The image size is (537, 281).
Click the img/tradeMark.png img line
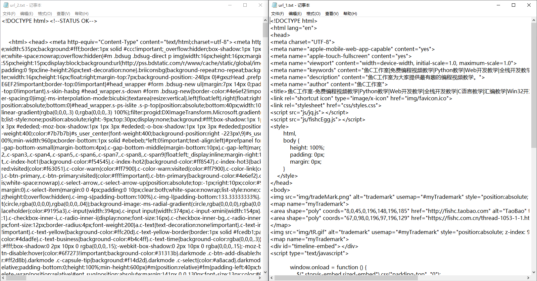click(400, 197)
